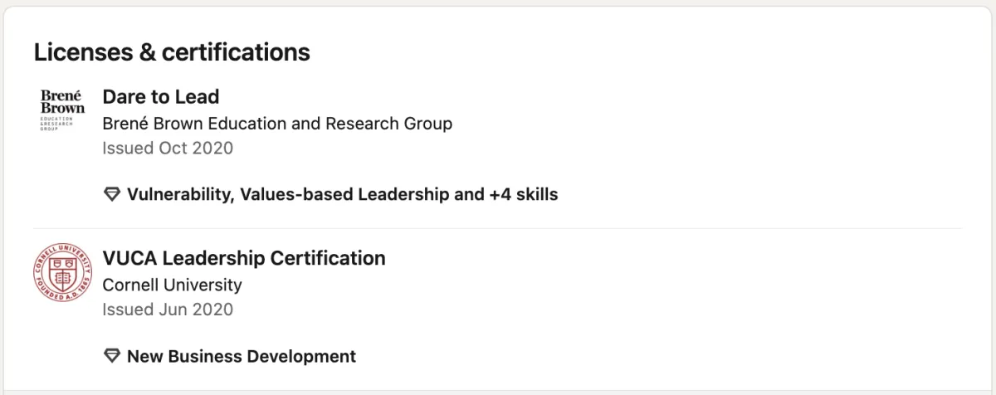Open the Dare to Lead certification

click(160, 97)
